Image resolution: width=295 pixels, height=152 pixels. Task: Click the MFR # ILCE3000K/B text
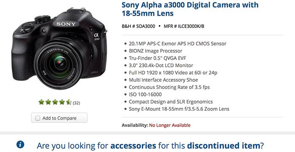pyautogui.click(x=184, y=26)
